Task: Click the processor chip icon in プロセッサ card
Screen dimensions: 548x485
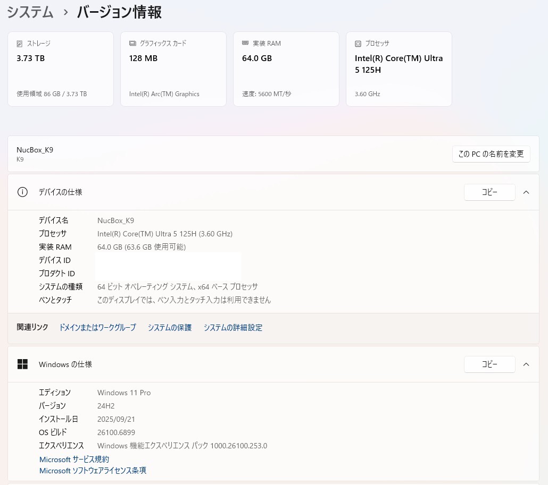Action: (x=358, y=44)
